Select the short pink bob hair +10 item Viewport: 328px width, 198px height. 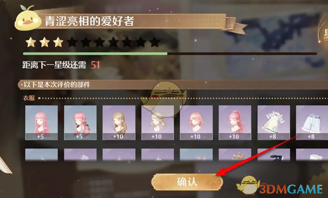point(196,122)
